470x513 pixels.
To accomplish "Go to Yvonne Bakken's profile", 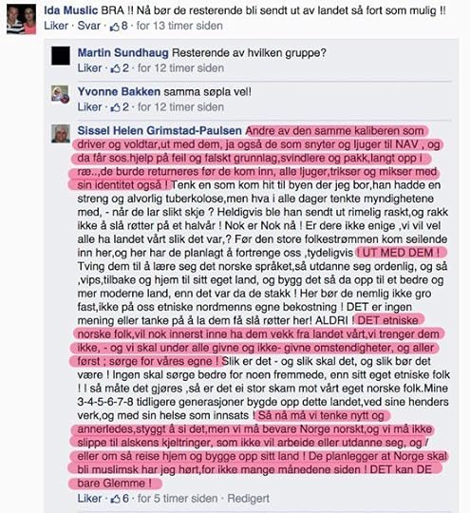I will pyautogui.click(x=119, y=91).
